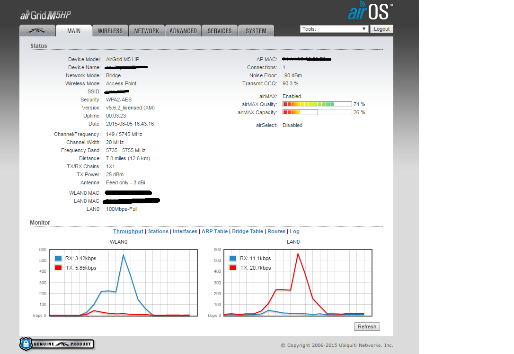Click the blue RX legend square in the LAN0 graph
Viewport: 514px width, 354px height.
tap(233, 258)
